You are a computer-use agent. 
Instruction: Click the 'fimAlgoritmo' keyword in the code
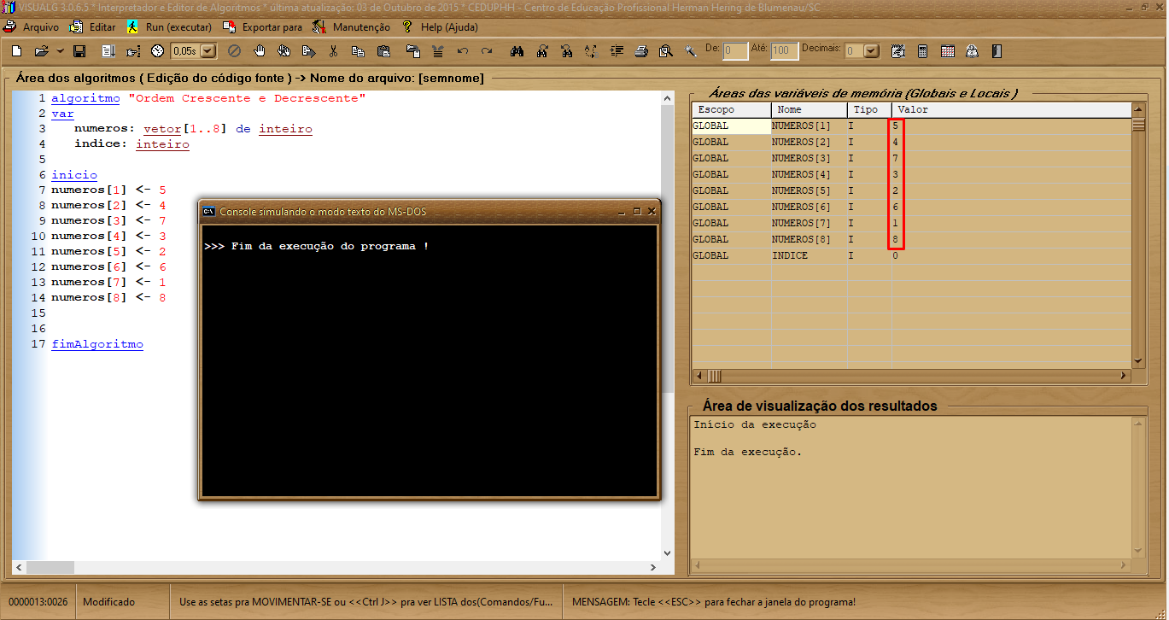[97, 344]
